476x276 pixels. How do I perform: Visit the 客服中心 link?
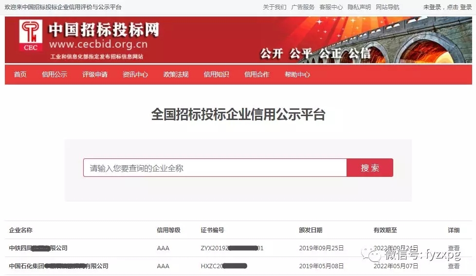coord(331,7)
